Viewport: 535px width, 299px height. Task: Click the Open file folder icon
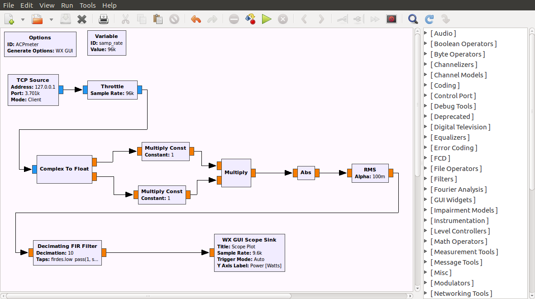point(37,19)
